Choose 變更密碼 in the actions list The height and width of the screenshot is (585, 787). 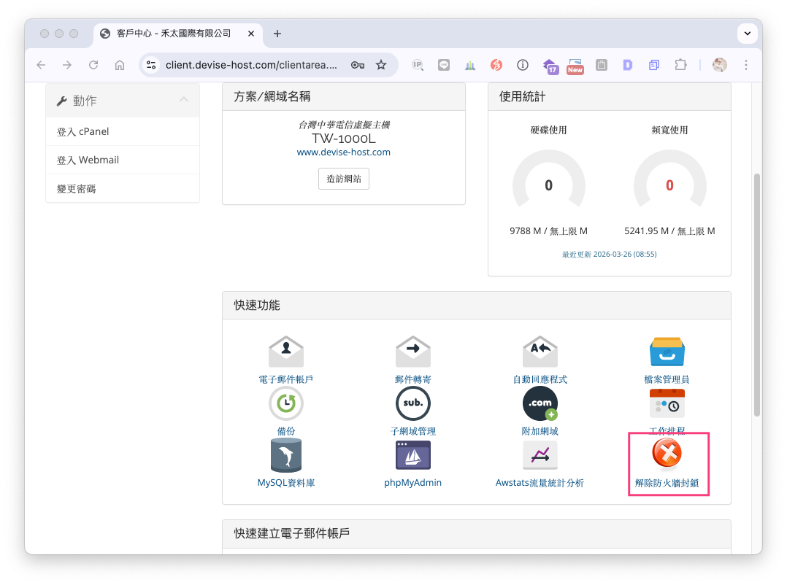point(77,189)
